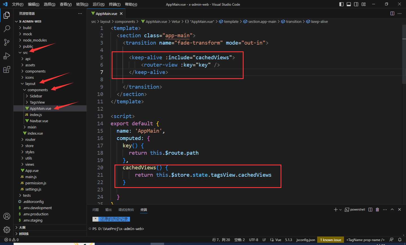This screenshot has width=406, height=245.
Task: Open the Manage gear icon
Action: 7,230
